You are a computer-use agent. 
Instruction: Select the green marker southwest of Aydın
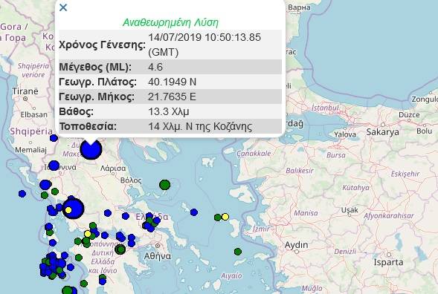pyautogui.click(x=238, y=252)
